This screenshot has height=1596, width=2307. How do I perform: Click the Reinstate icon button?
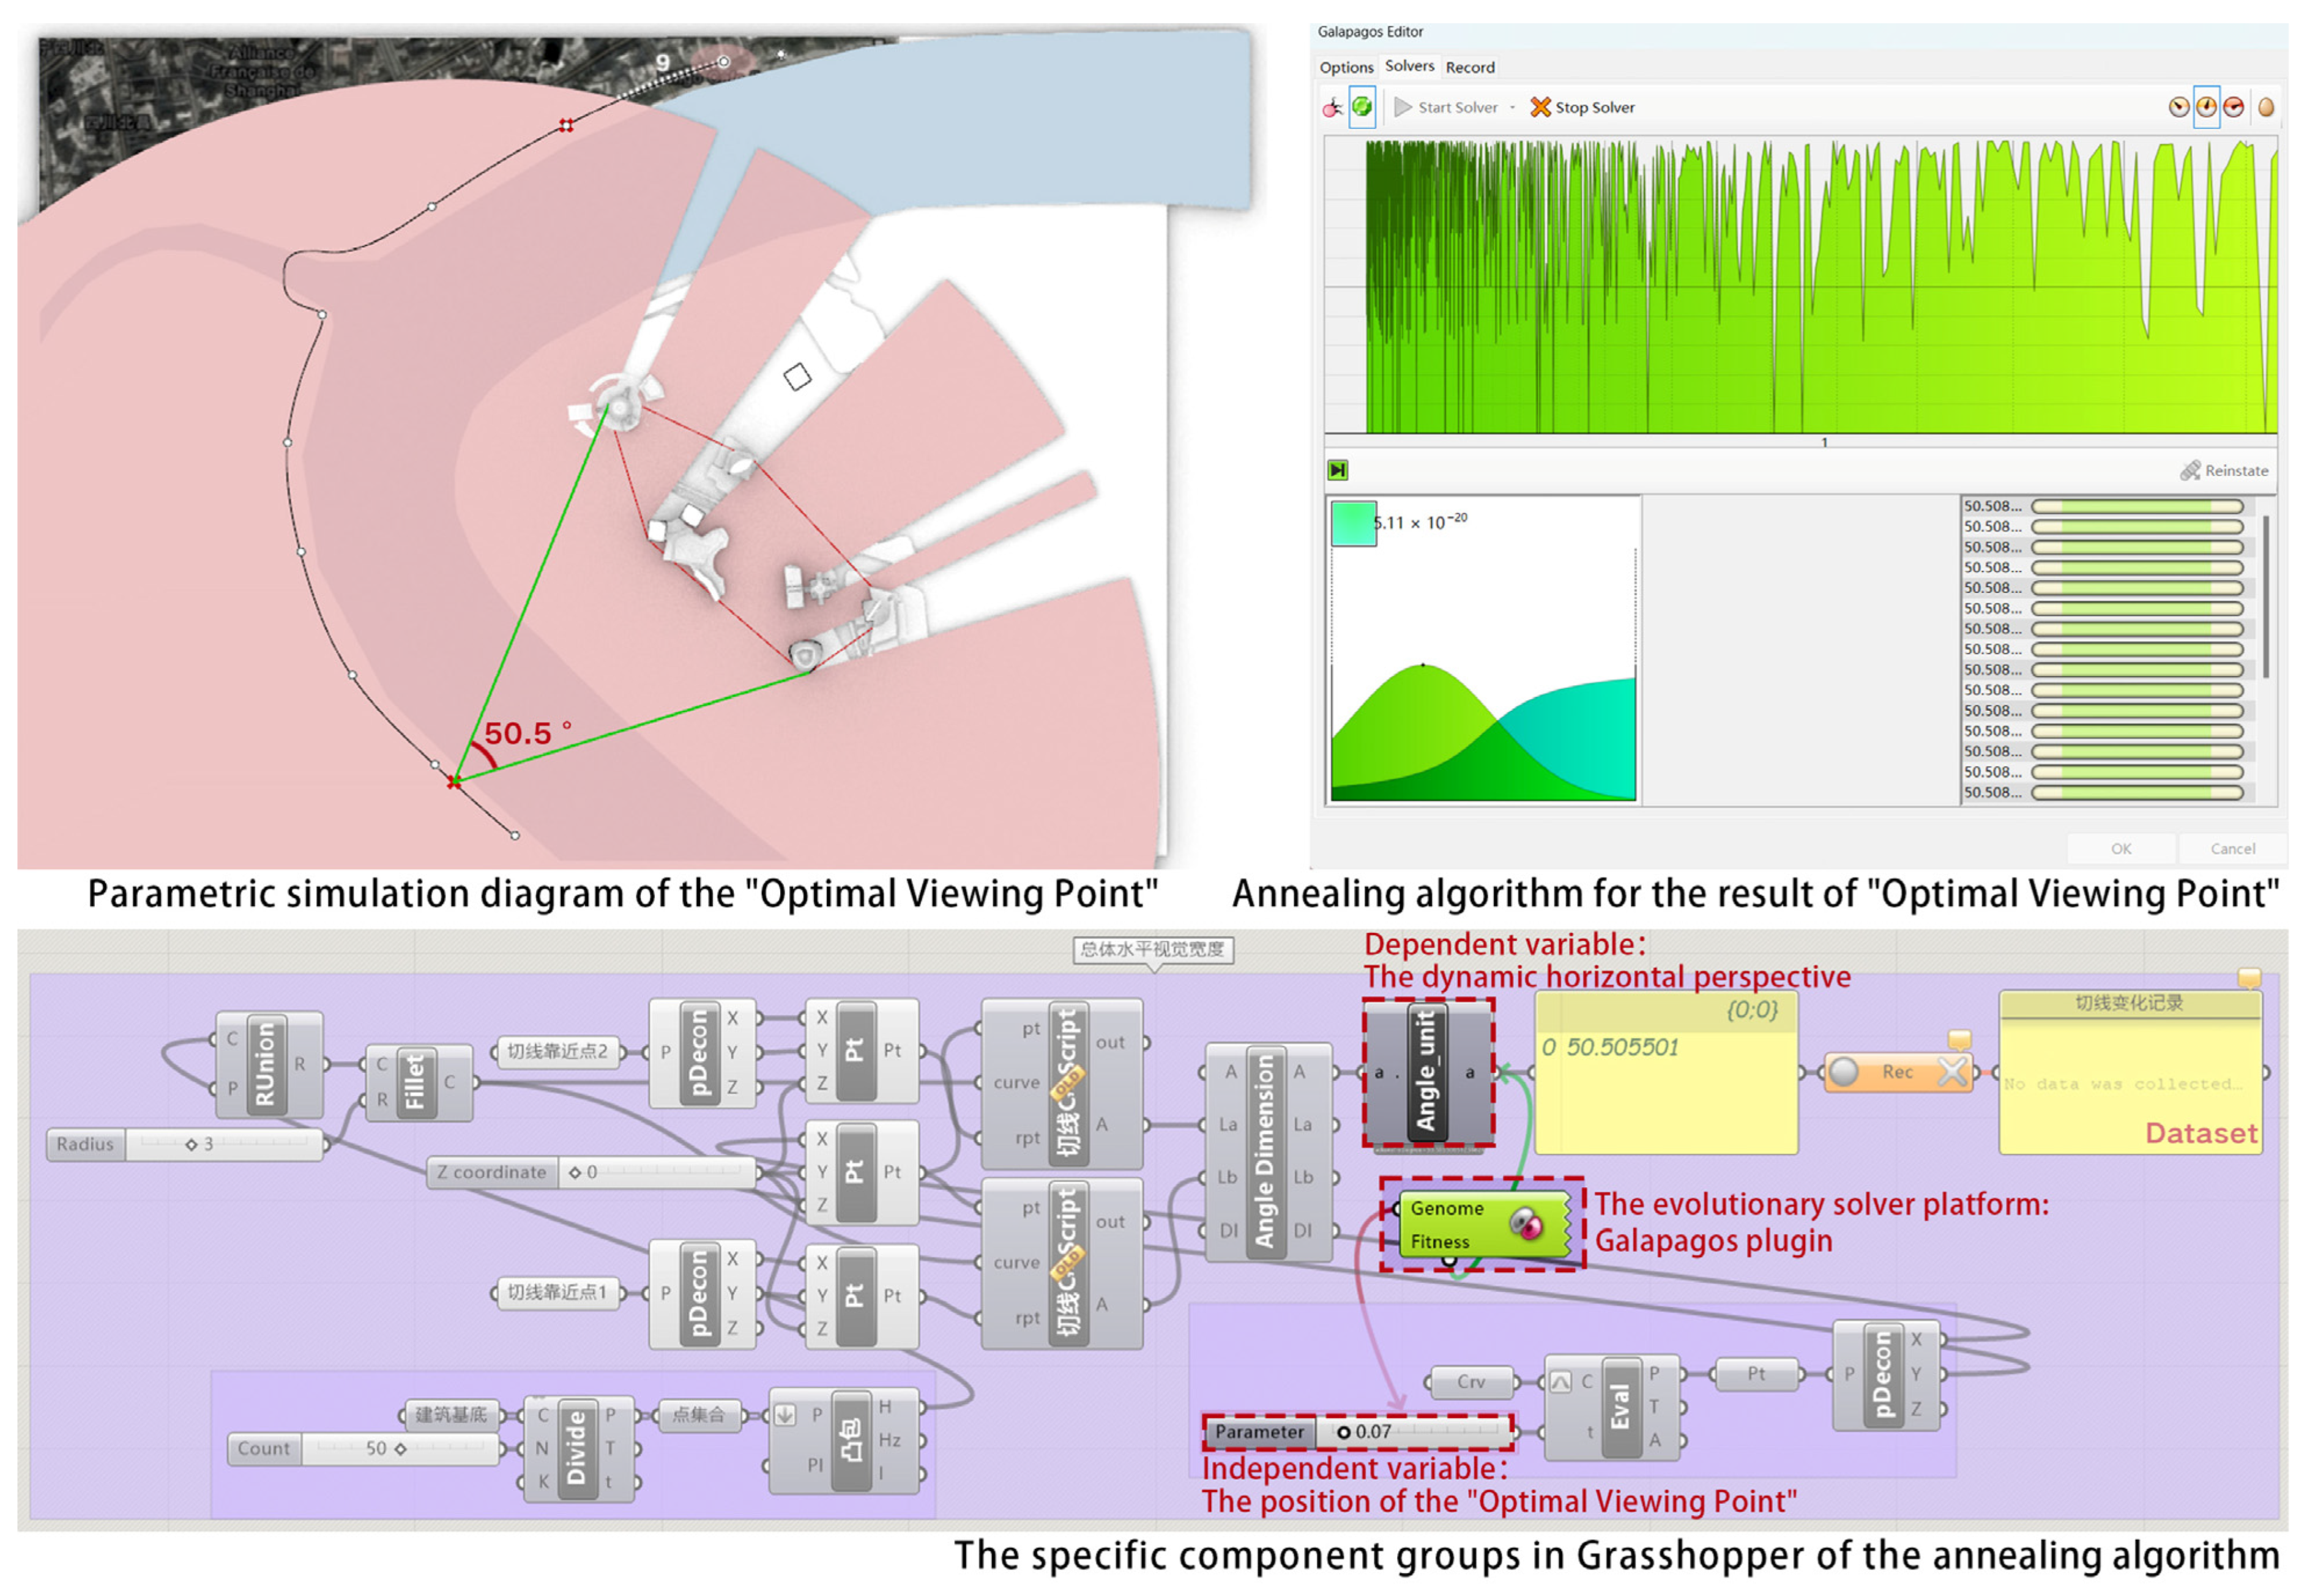tap(2190, 470)
